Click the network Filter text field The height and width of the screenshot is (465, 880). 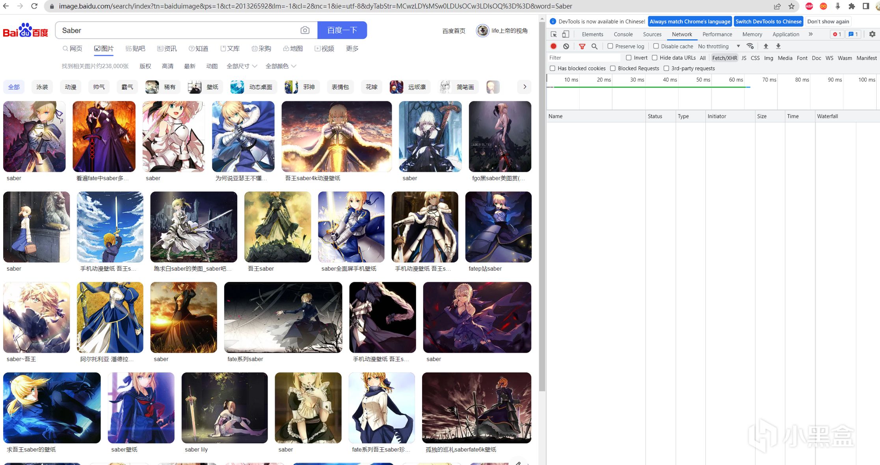click(583, 58)
